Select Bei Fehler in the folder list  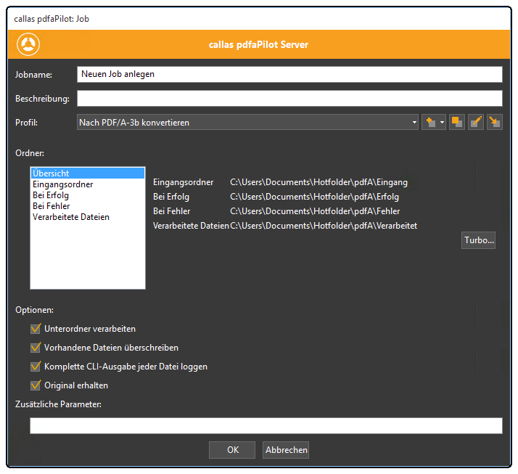point(88,206)
